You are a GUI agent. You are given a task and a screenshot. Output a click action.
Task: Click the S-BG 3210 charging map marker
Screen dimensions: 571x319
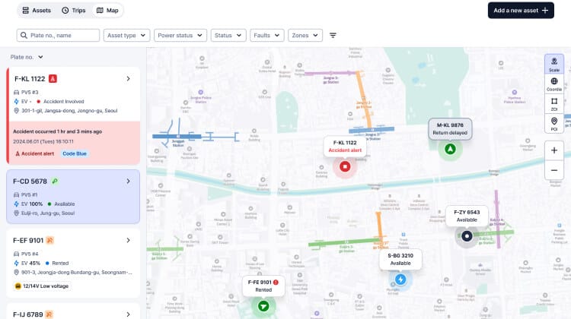[x=400, y=280]
